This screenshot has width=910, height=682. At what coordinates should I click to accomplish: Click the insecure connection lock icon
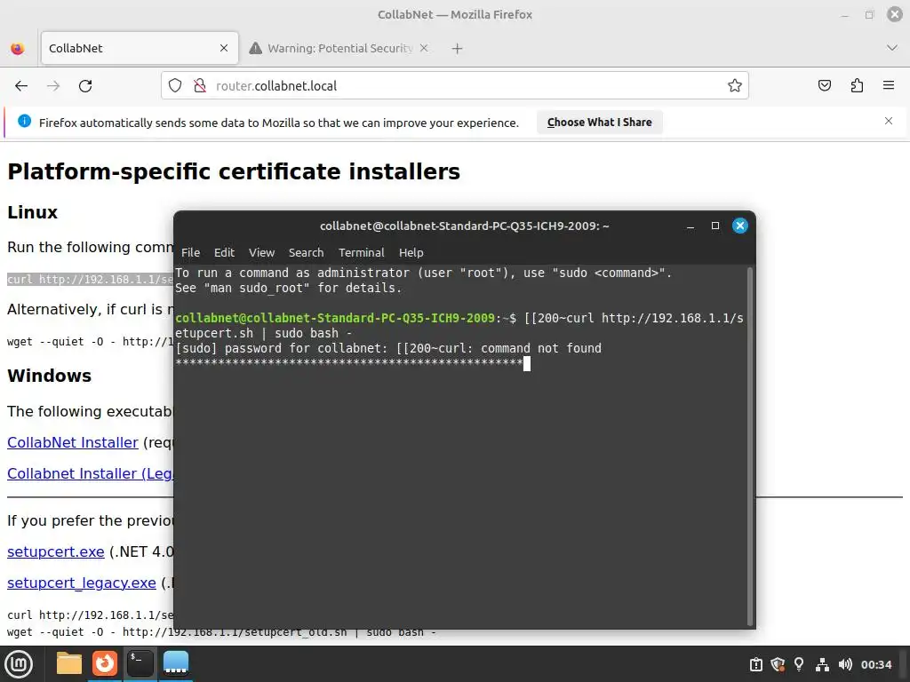pyautogui.click(x=200, y=86)
